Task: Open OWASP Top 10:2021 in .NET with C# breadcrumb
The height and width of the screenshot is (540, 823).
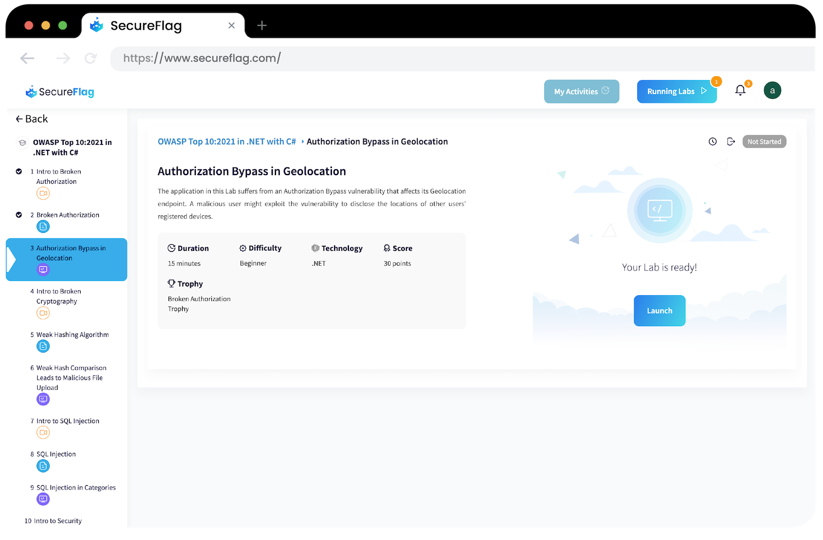Action: tap(227, 142)
